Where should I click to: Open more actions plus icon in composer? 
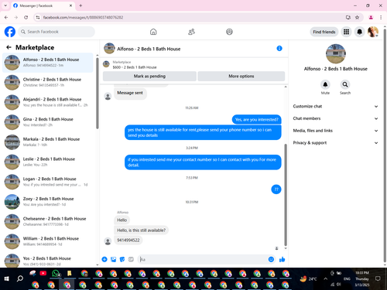[104, 259]
